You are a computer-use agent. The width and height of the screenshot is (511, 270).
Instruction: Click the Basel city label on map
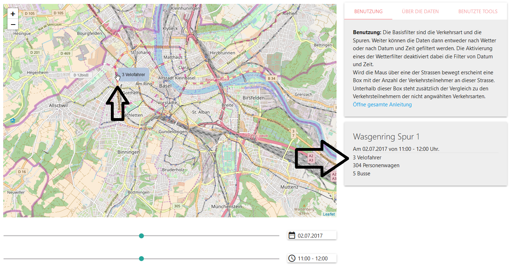165,86
